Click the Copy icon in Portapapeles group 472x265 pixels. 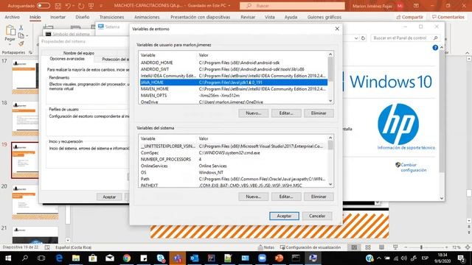21,35
